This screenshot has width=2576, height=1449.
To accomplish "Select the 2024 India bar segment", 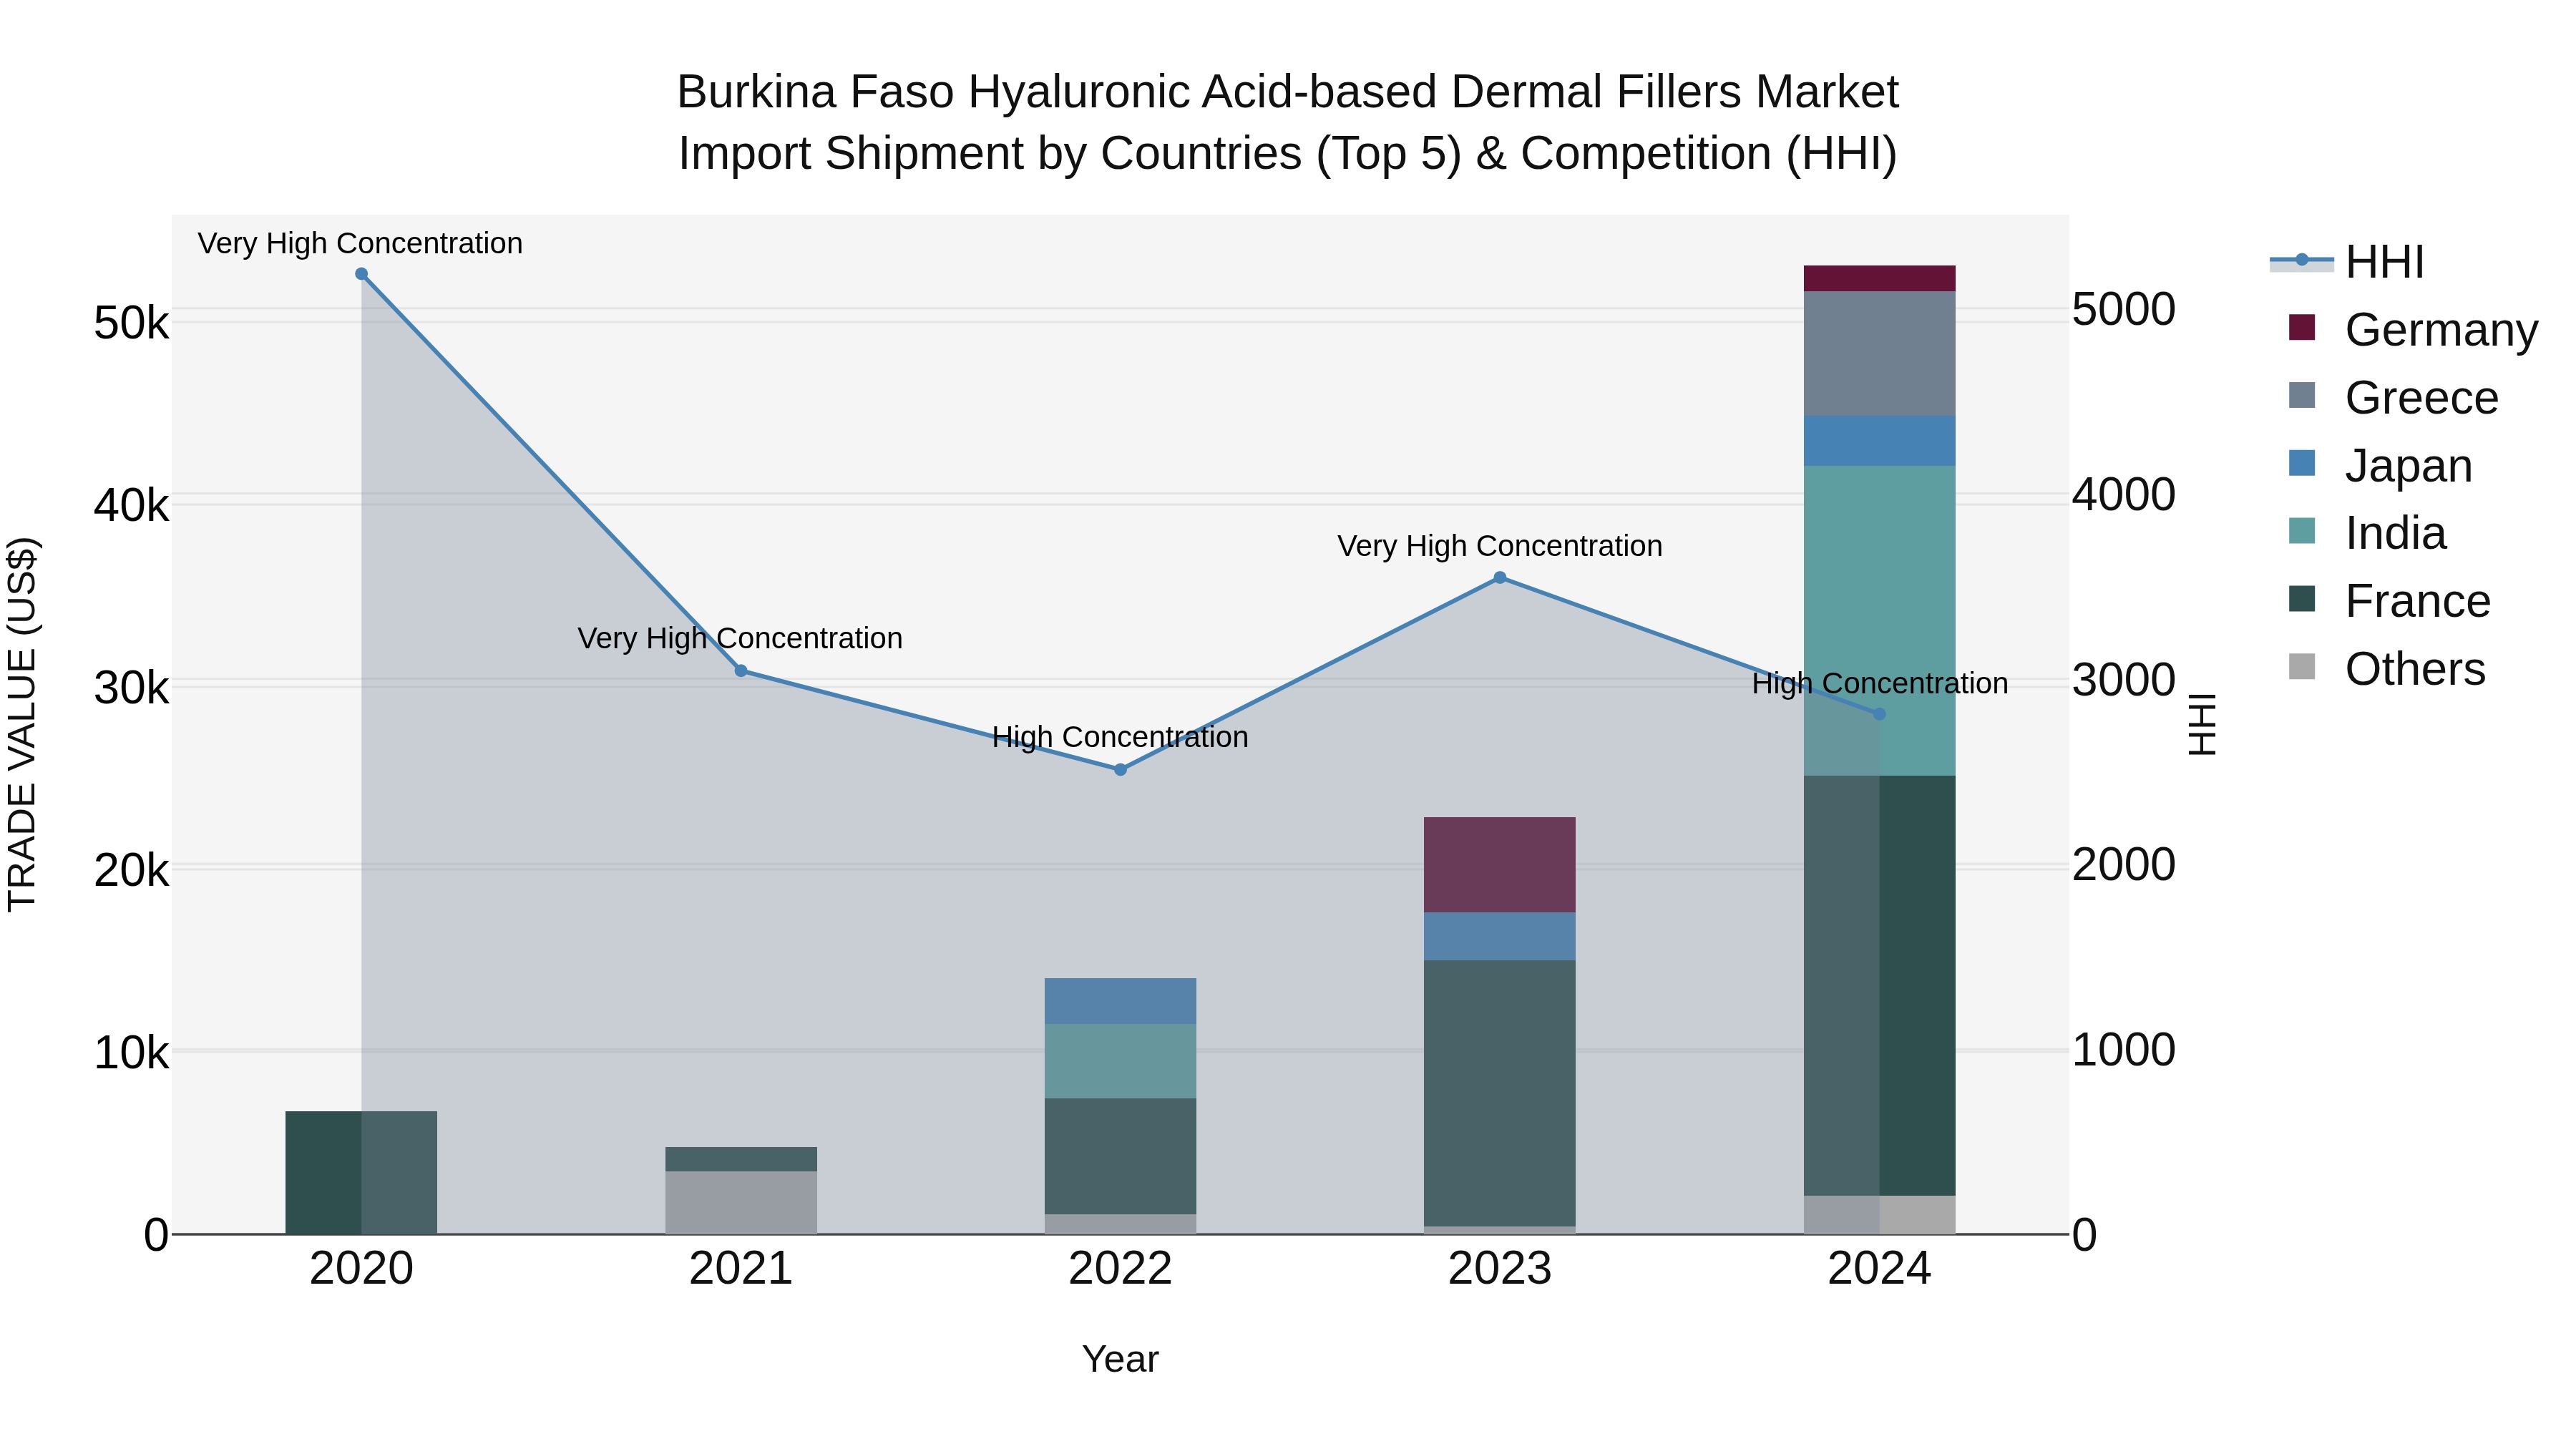I will (1879, 621).
